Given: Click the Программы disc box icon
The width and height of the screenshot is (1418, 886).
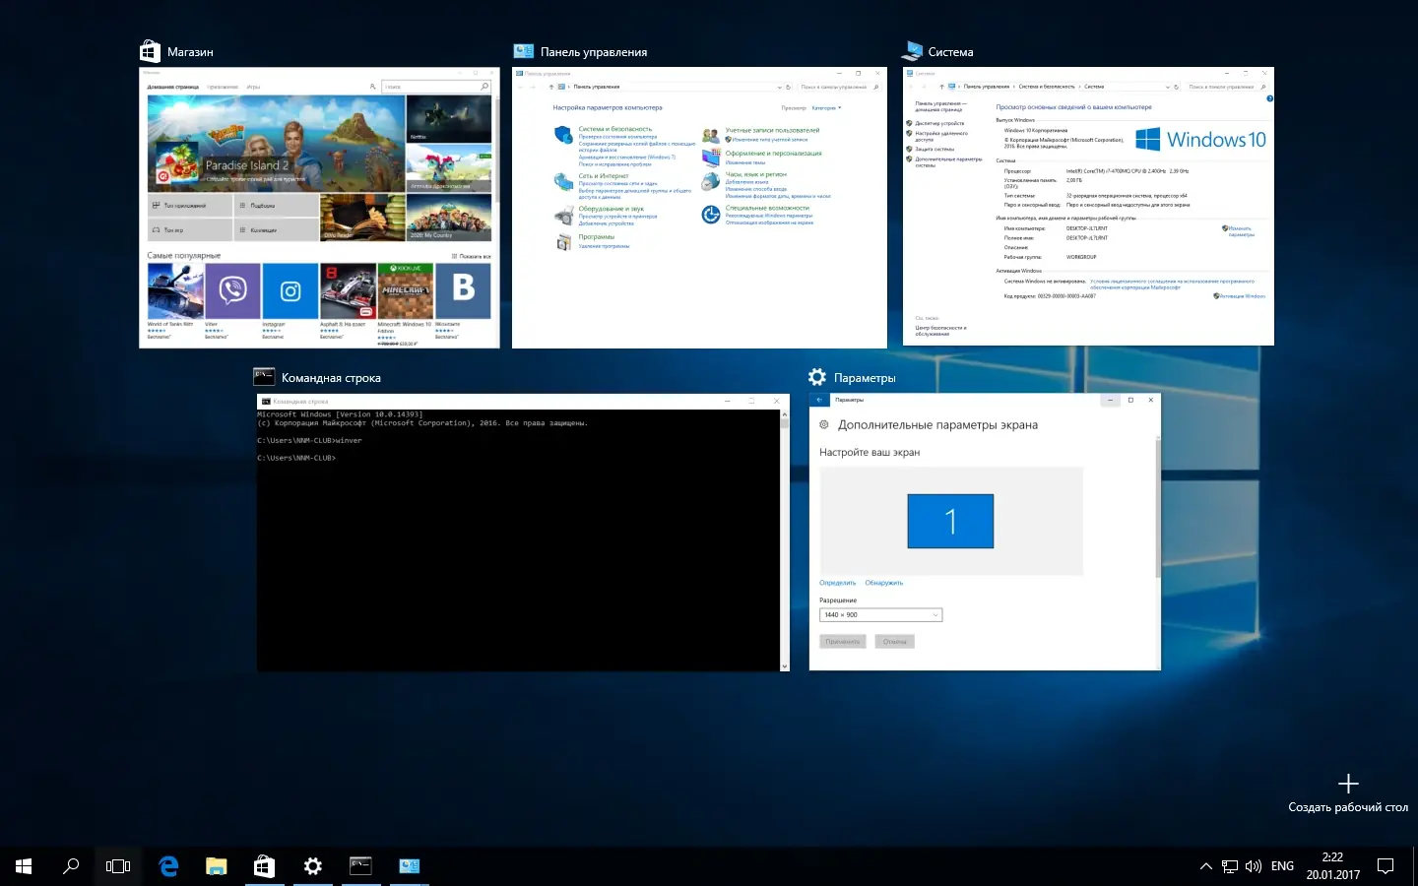Looking at the screenshot, I should click(563, 242).
